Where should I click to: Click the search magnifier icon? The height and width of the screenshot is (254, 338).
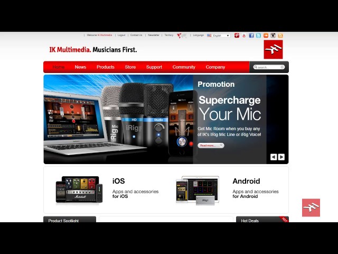[x=256, y=67]
